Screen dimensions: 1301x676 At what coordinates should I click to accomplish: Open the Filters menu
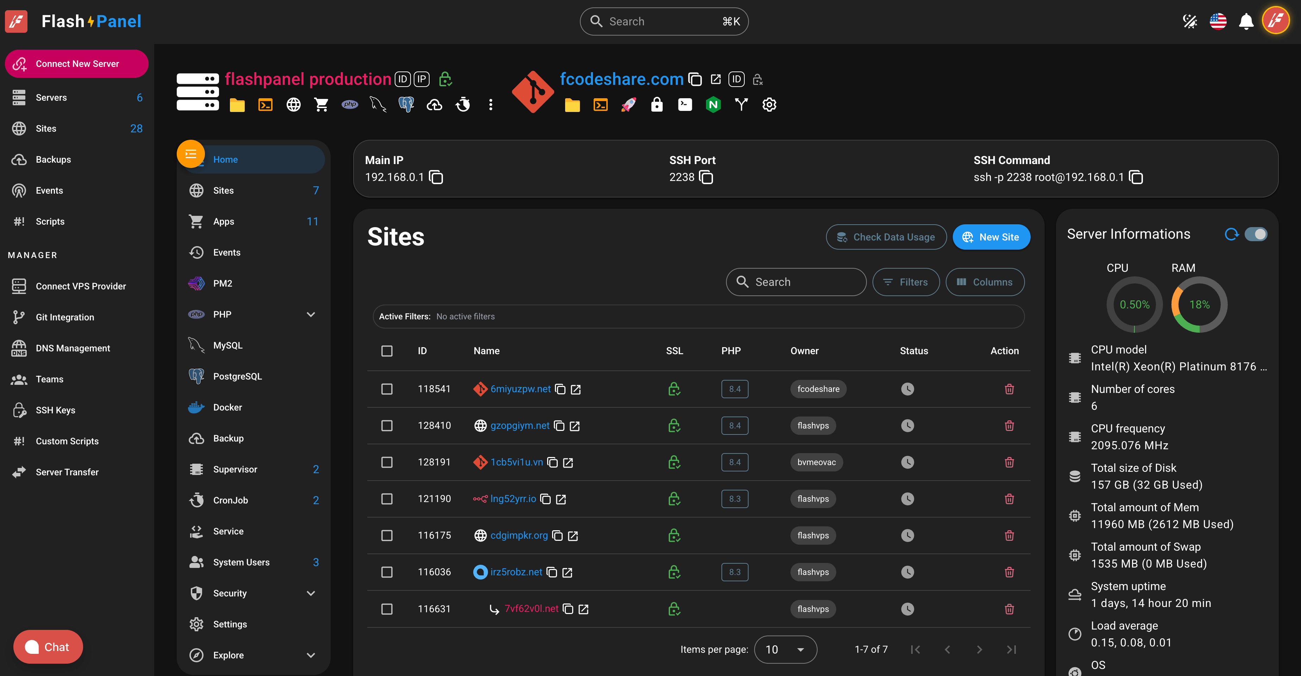point(906,282)
